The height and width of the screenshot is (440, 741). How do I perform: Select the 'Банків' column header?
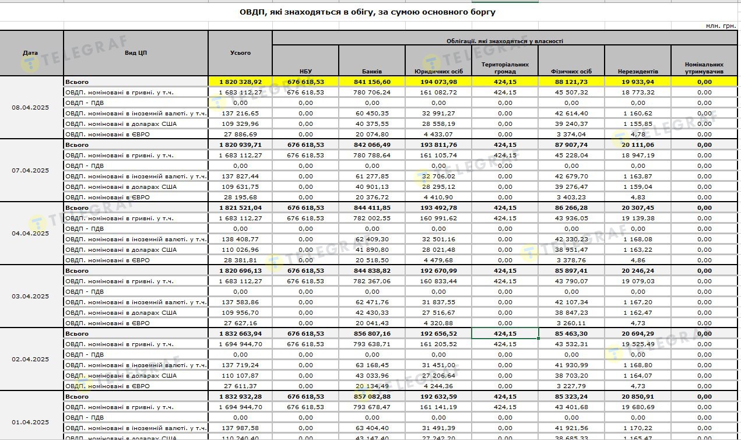(372, 61)
